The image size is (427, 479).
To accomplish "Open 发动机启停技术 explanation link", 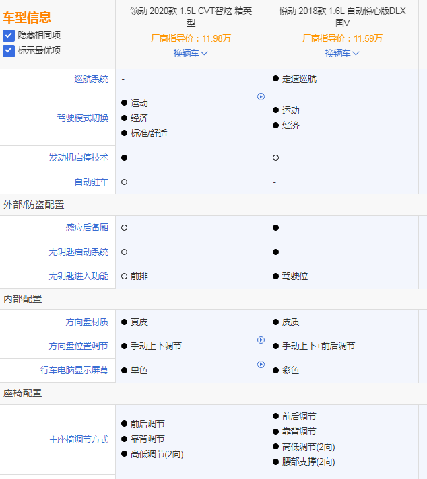I will (78, 157).
